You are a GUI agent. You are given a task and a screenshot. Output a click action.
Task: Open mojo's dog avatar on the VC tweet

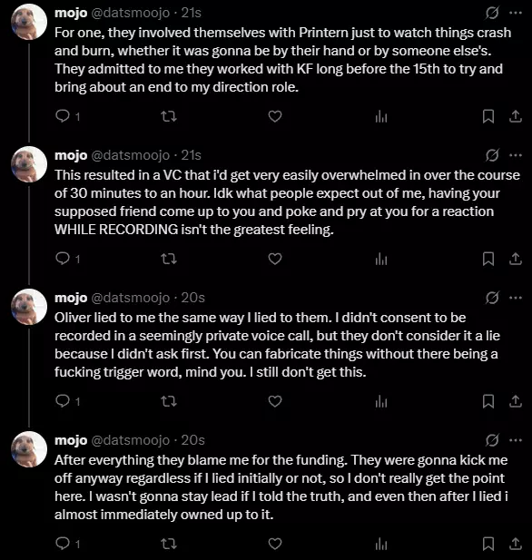29,164
